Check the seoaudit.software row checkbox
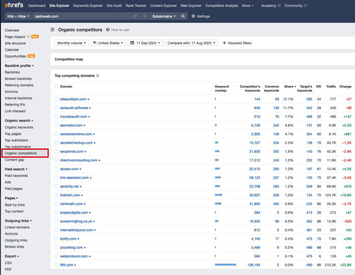The width and height of the screenshot is (355, 275). pos(56,108)
